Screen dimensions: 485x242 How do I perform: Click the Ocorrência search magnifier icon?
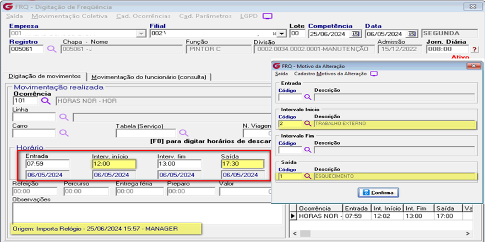pos(46,101)
